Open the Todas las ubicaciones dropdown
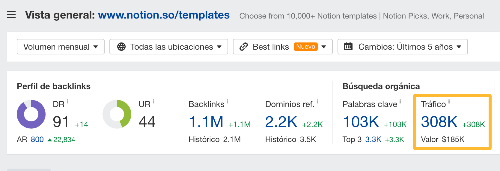500x171 pixels. (x=169, y=47)
